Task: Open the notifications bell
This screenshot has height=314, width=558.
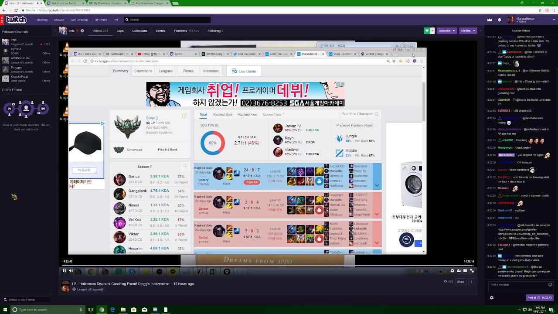Action: (x=499, y=20)
